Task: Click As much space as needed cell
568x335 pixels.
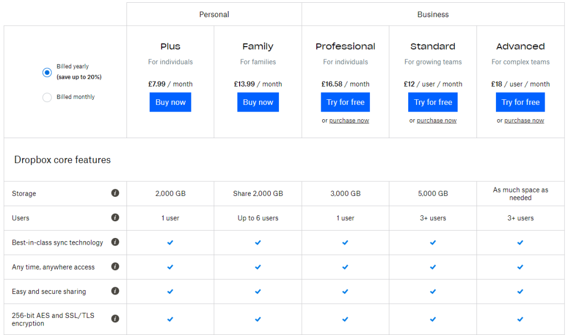Action: click(520, 194)
